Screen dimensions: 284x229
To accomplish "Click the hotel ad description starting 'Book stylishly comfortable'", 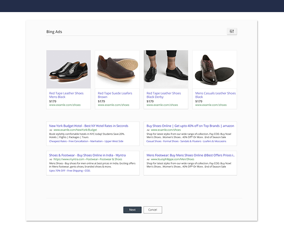I will 87,136.
